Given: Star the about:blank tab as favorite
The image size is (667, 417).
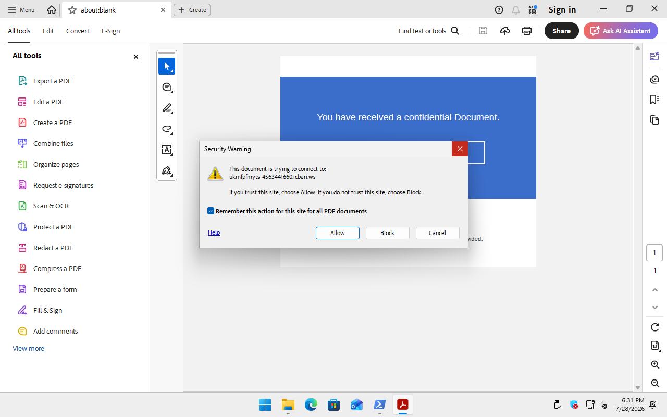Looking at the screenshot, I should [x=72, y=10].
